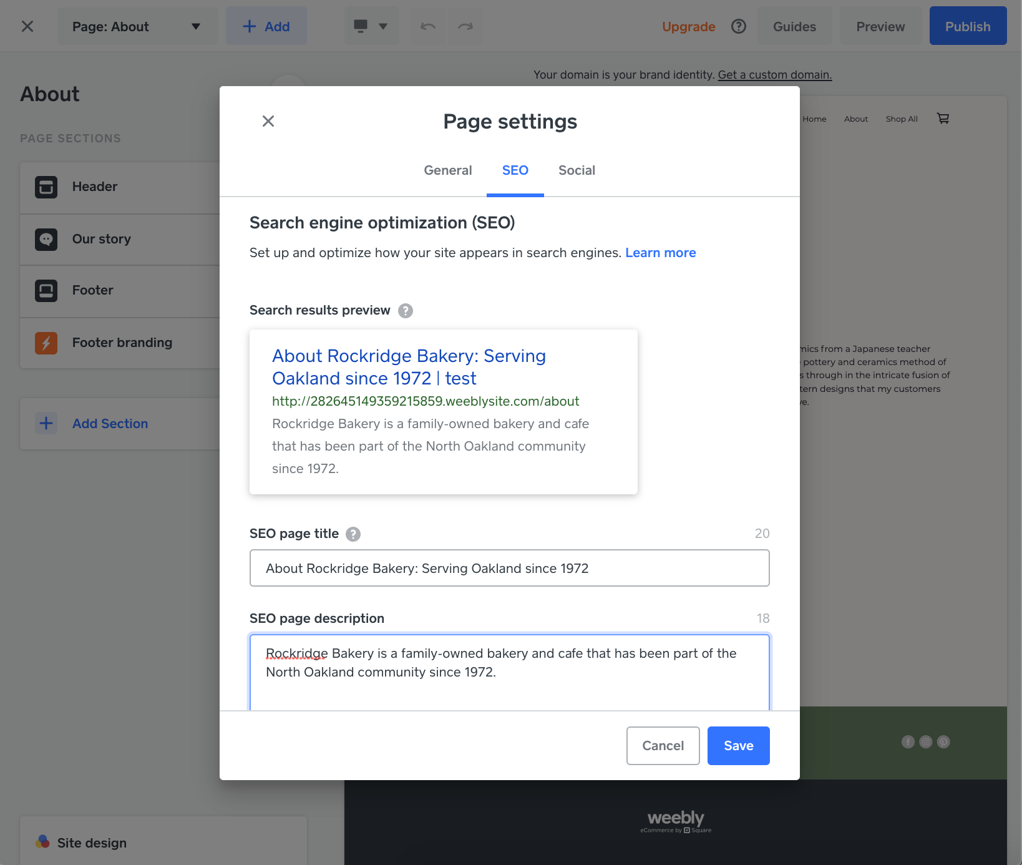Click the Footer branding lightning icon

click(x=46, y=343)
